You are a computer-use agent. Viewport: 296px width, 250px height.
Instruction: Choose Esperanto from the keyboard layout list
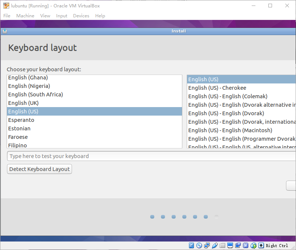click(x=21, y=120)
